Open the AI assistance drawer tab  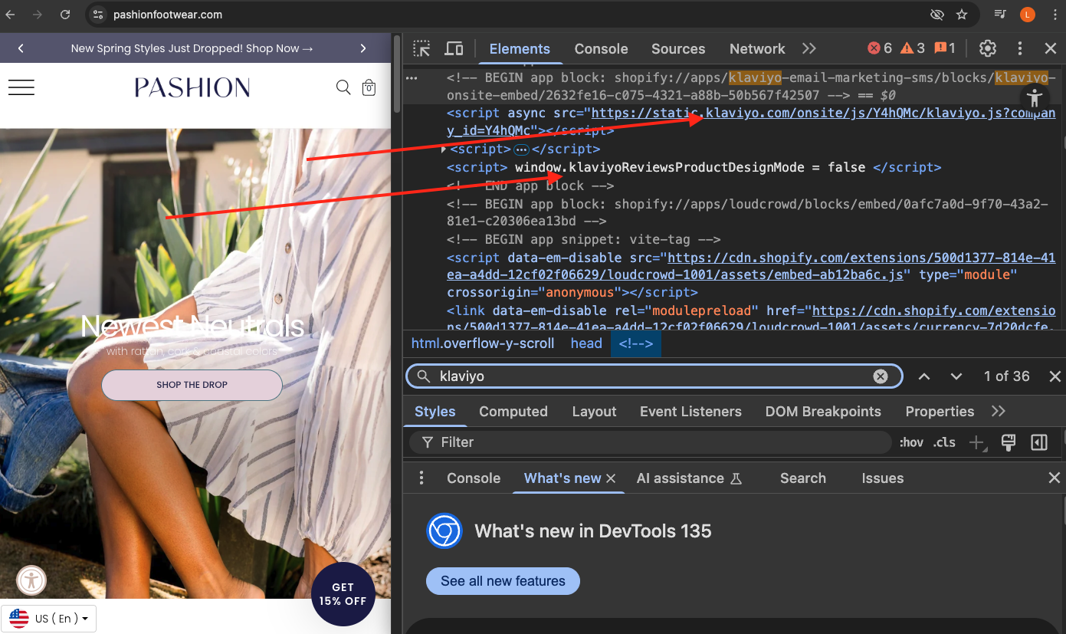689,478
